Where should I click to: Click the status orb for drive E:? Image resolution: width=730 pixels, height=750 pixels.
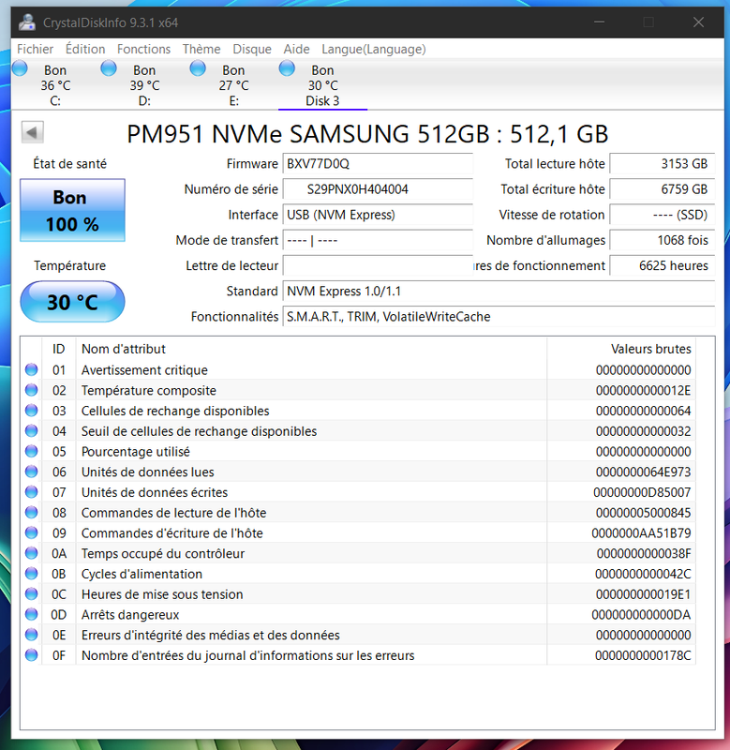pos(198,68)
